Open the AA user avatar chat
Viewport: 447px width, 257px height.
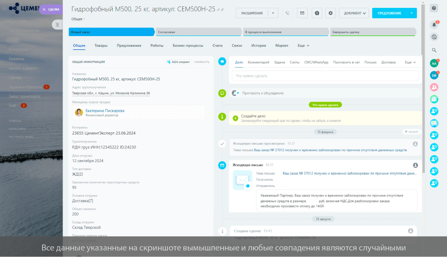[434, 63]
